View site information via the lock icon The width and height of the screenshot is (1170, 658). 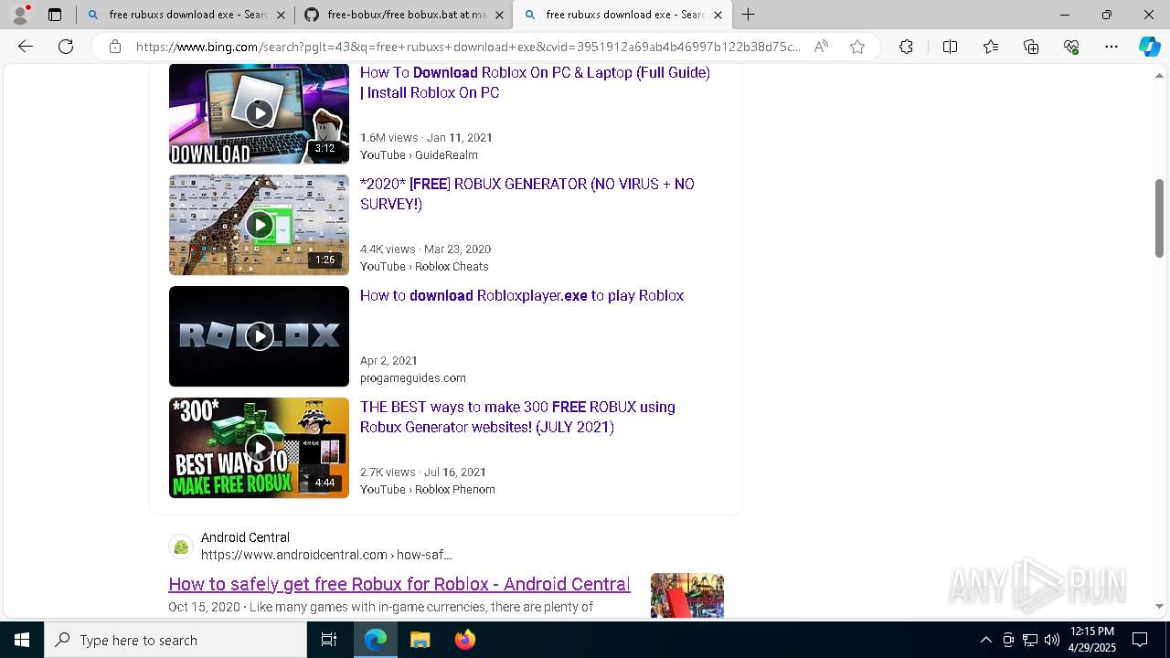pos(115,47)
